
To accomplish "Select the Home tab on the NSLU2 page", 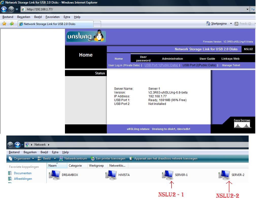I will [x=119, y=59].
